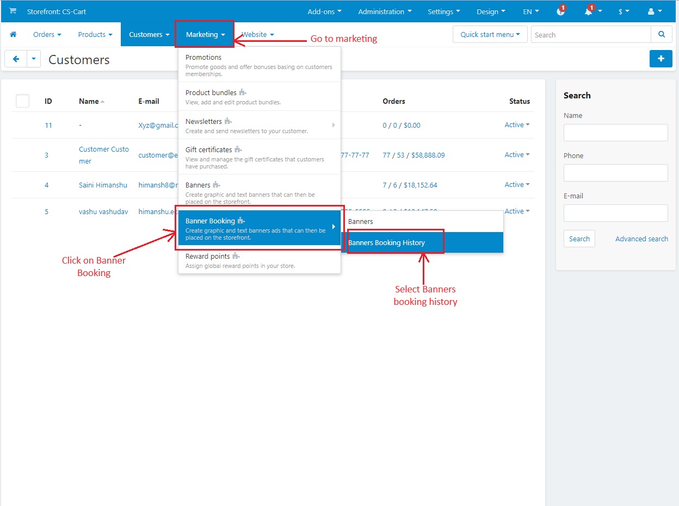Toggle the select-all customers checkbox

click(22, 101)
